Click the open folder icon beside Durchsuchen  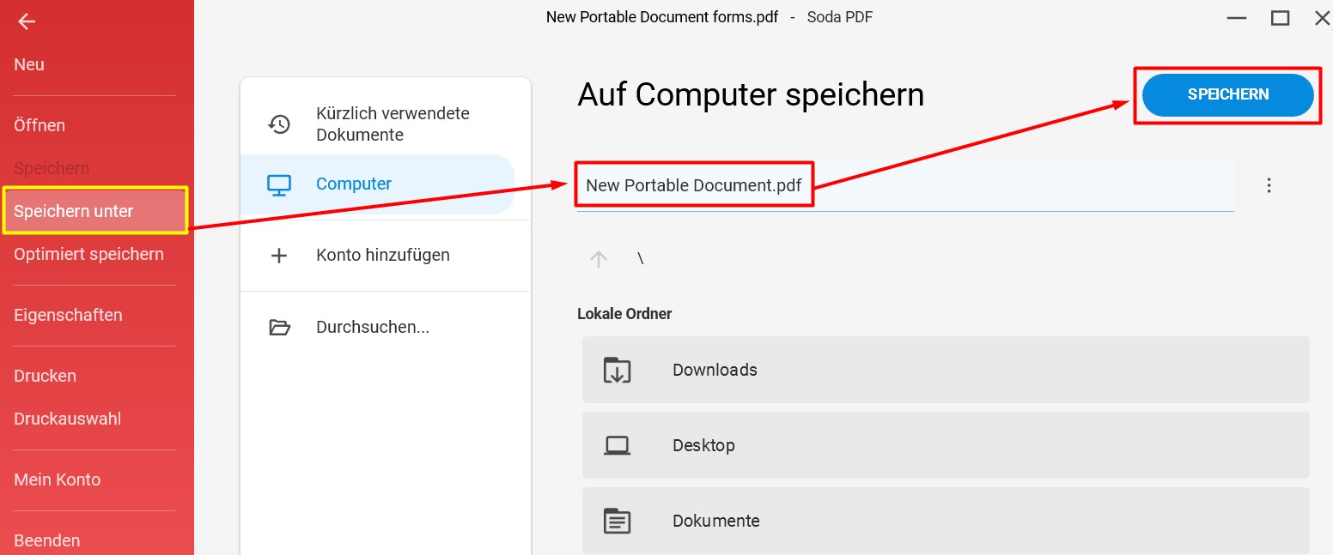pos(279,327)
